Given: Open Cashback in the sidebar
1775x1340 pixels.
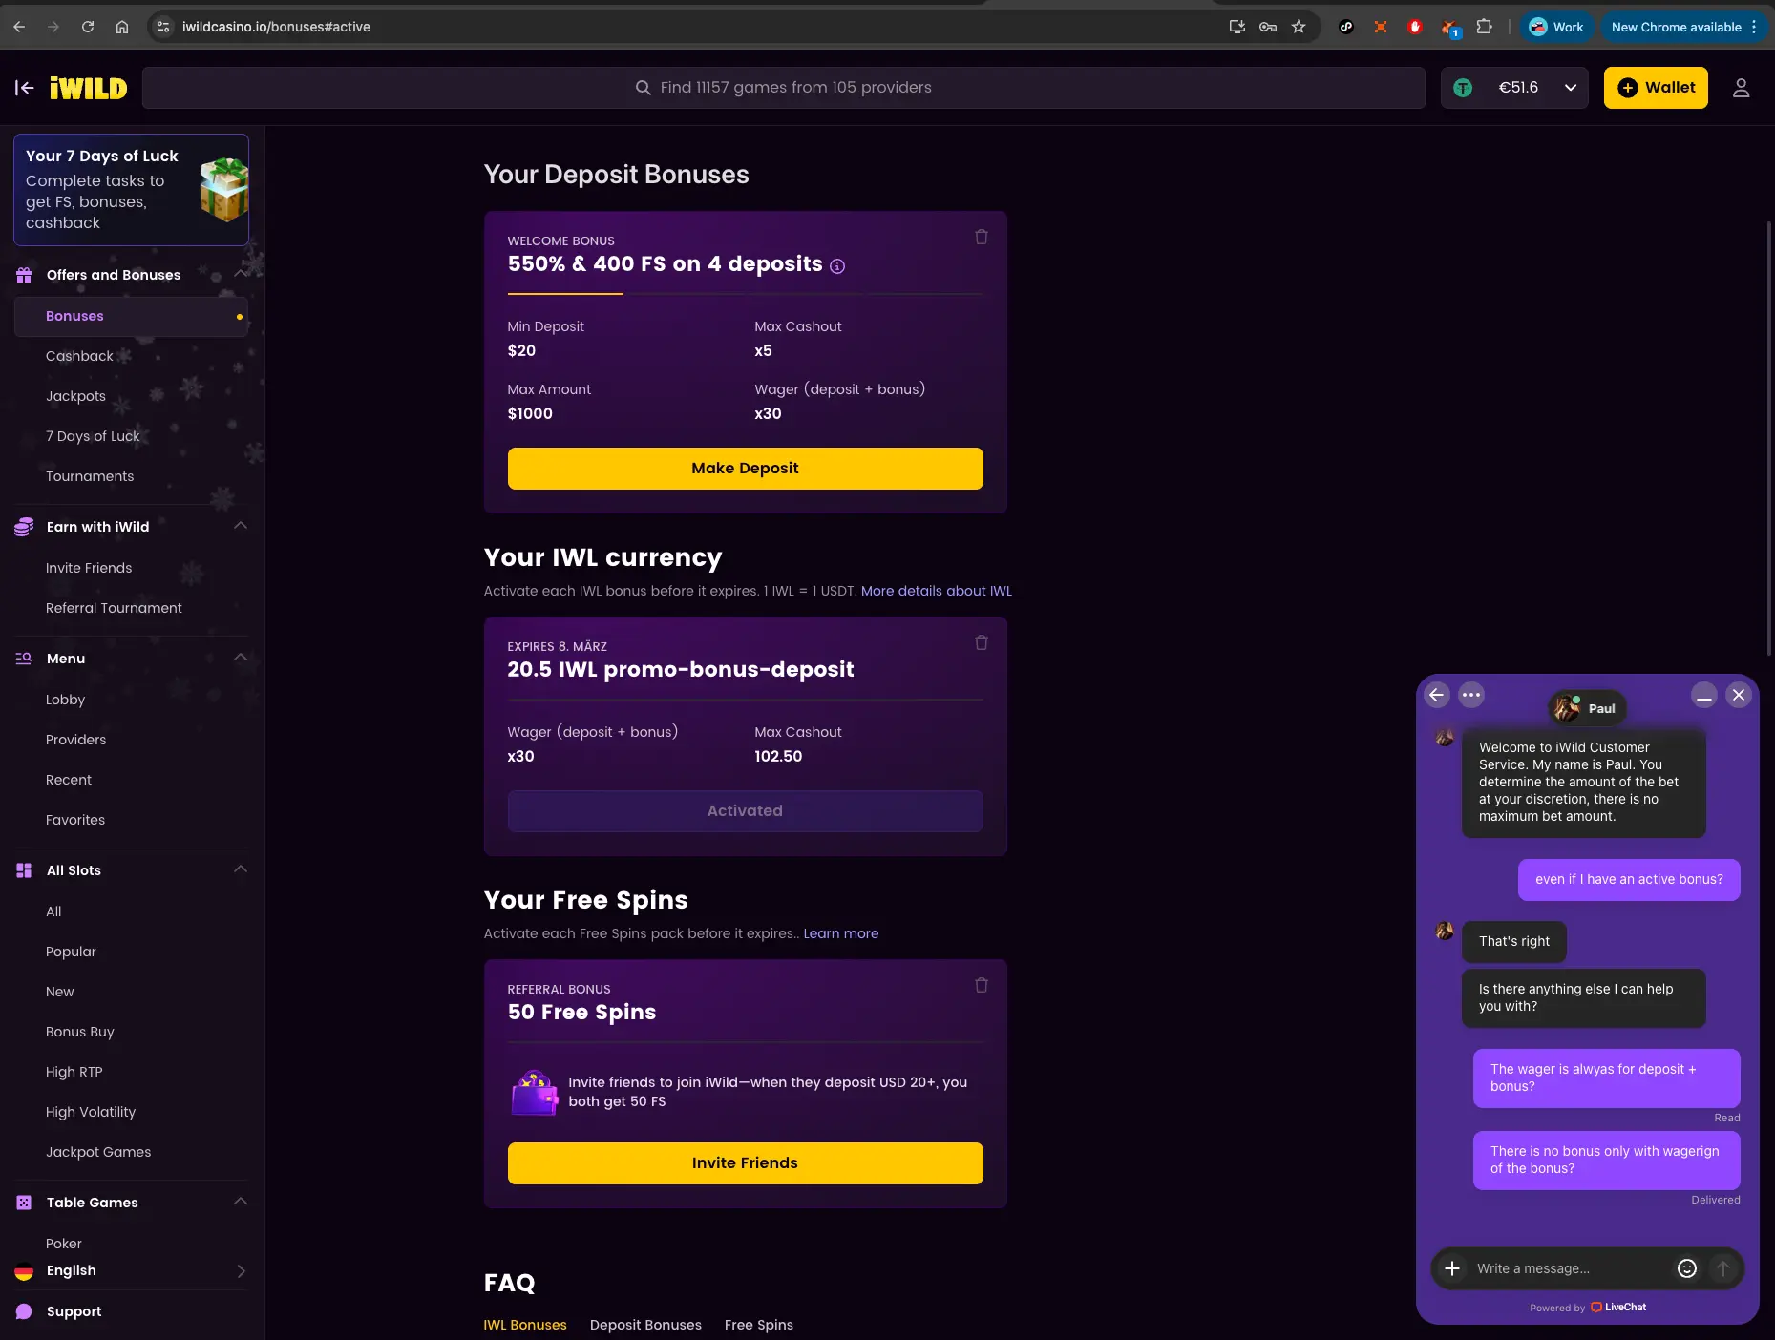Looking at the screenshot, I should click(79, 356).
